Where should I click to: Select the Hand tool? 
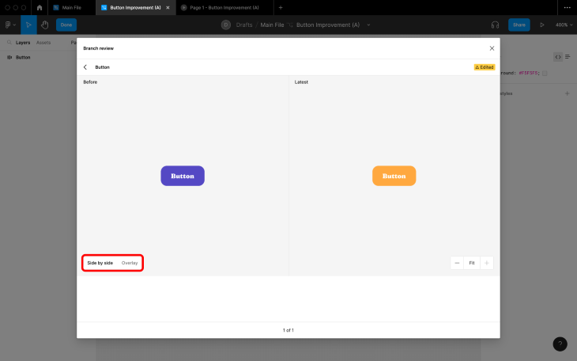[45, 25]
